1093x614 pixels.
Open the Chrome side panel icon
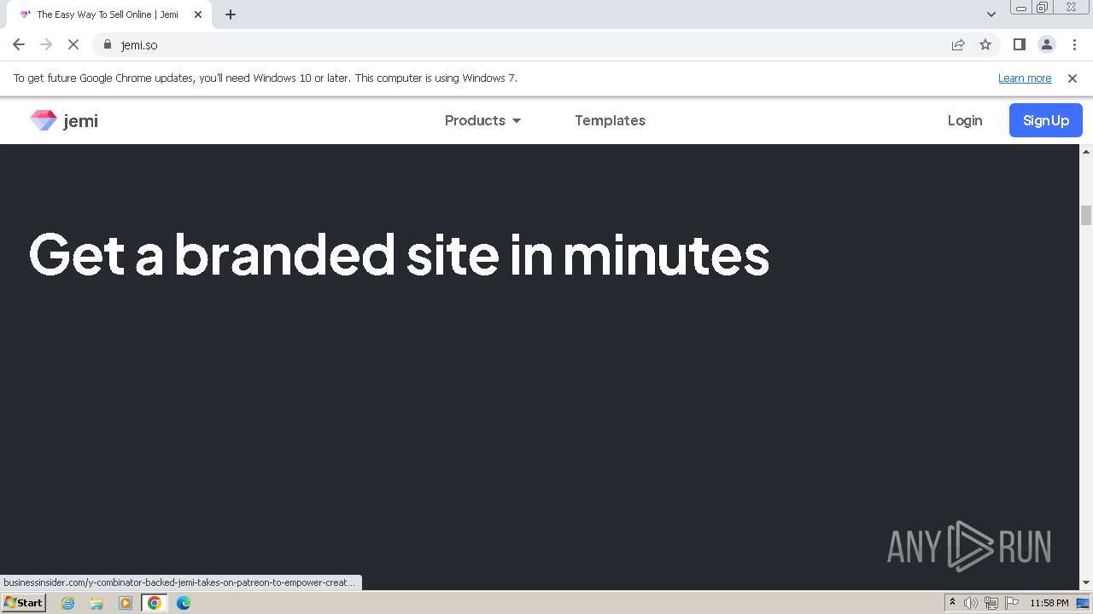pos(1020,44)
